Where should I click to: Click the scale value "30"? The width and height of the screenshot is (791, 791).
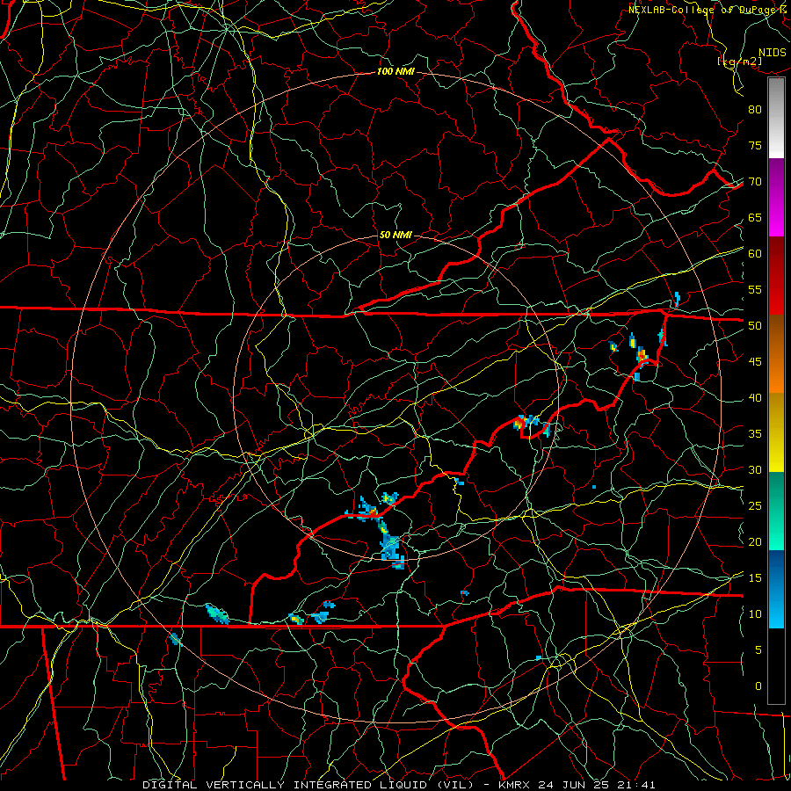tap(755, 469)
